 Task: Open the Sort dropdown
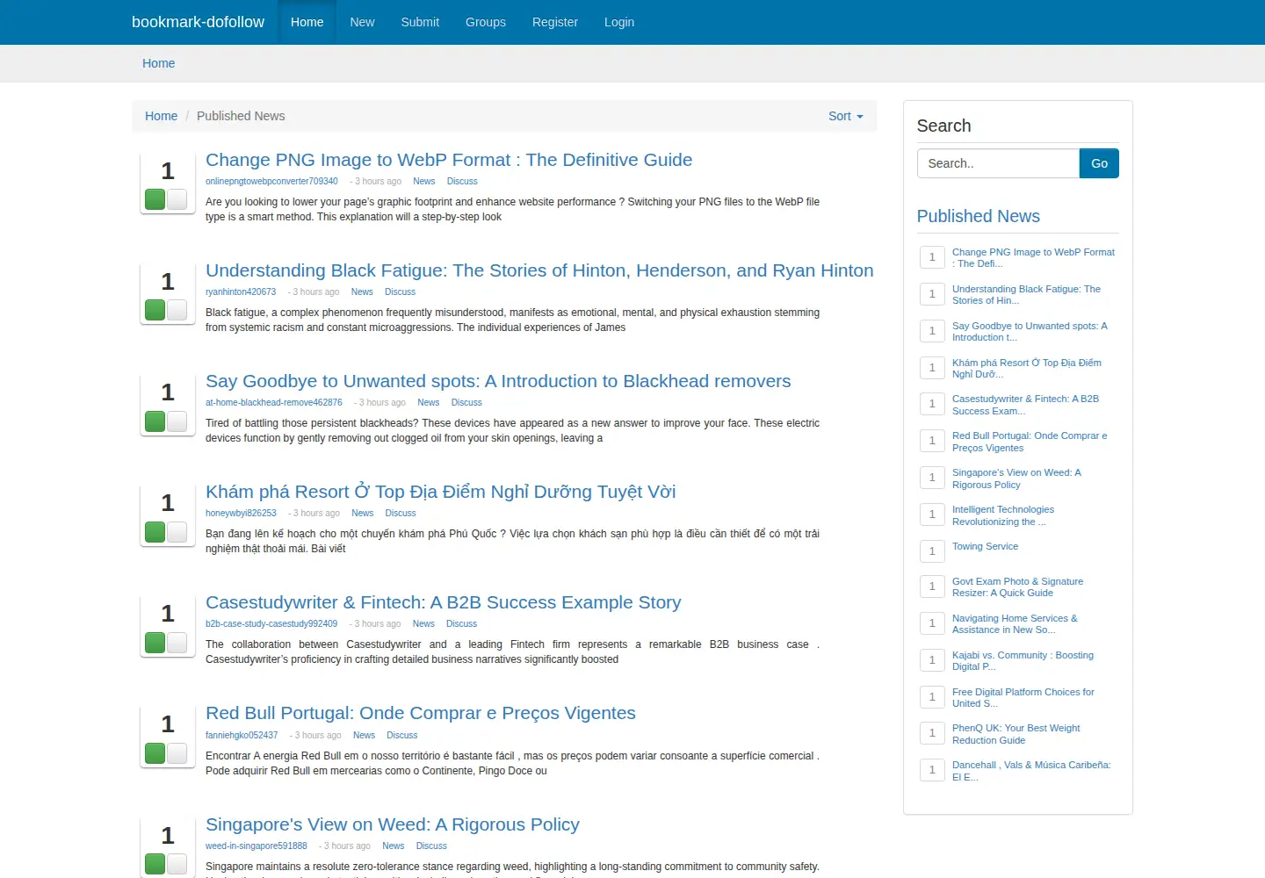pos(845,116)
